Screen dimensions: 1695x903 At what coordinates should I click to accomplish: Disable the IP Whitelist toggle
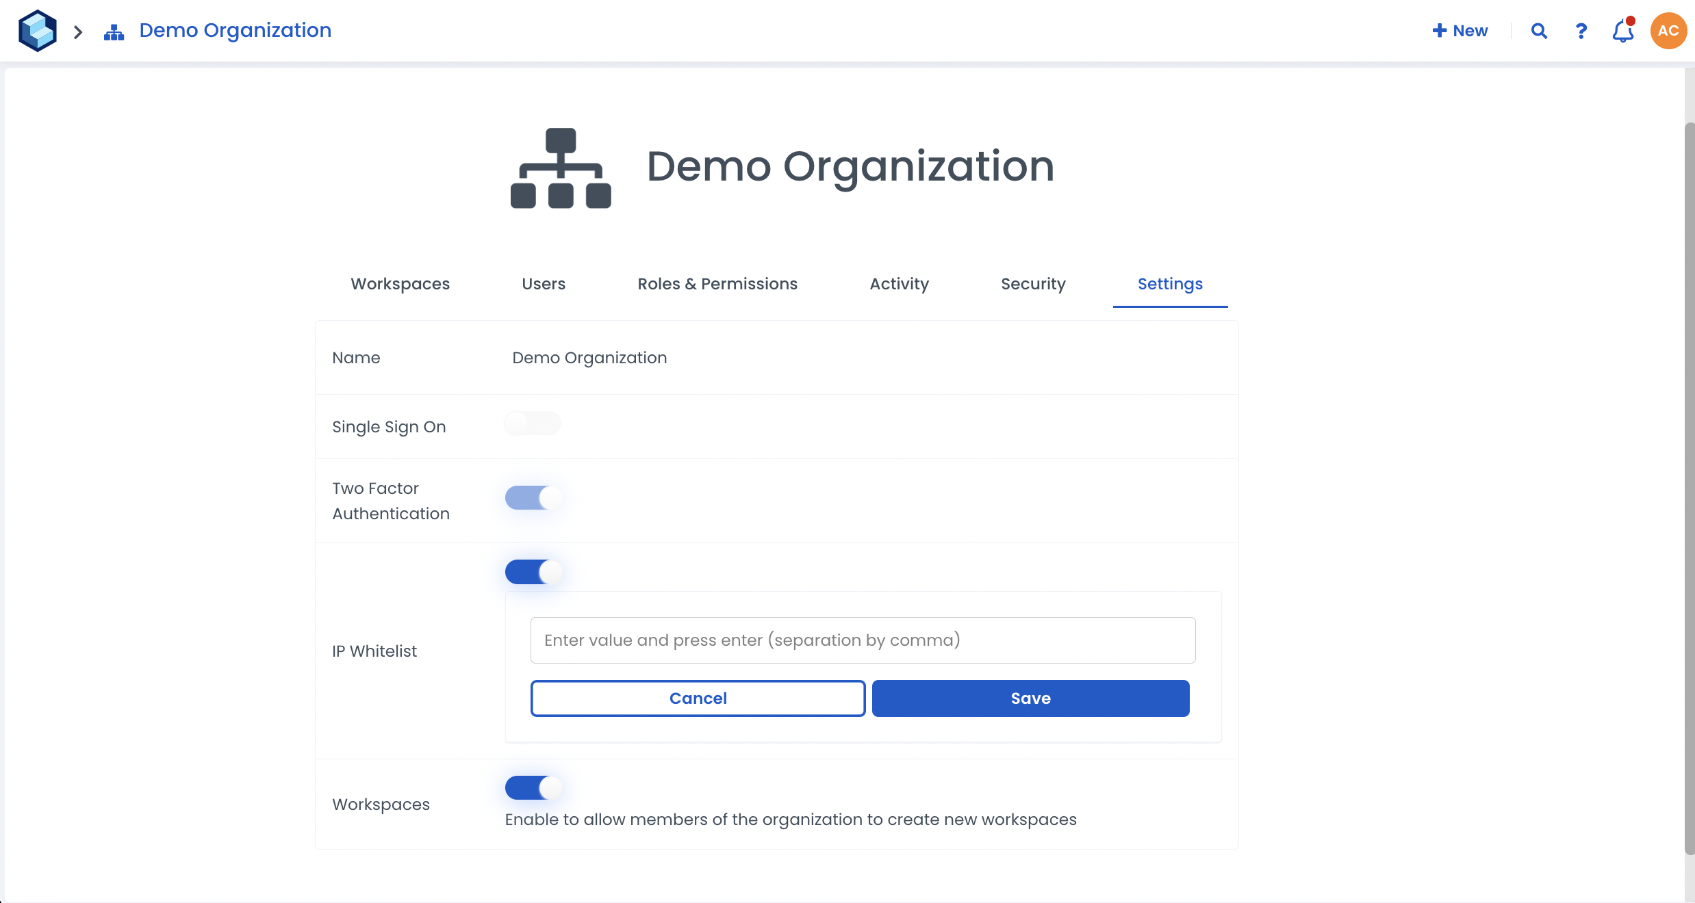[533, 571]
